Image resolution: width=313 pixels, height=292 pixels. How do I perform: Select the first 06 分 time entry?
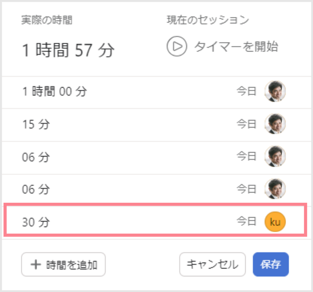pos(157,158)
